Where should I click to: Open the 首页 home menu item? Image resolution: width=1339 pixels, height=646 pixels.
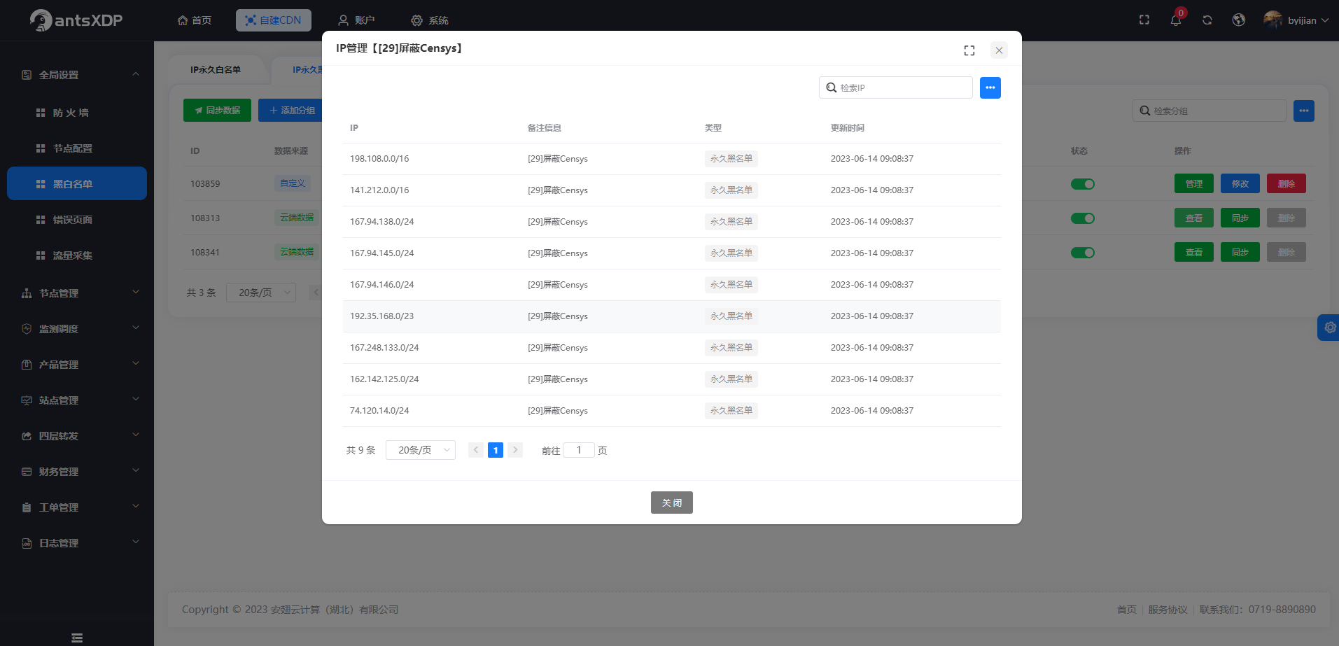[195, 20]
